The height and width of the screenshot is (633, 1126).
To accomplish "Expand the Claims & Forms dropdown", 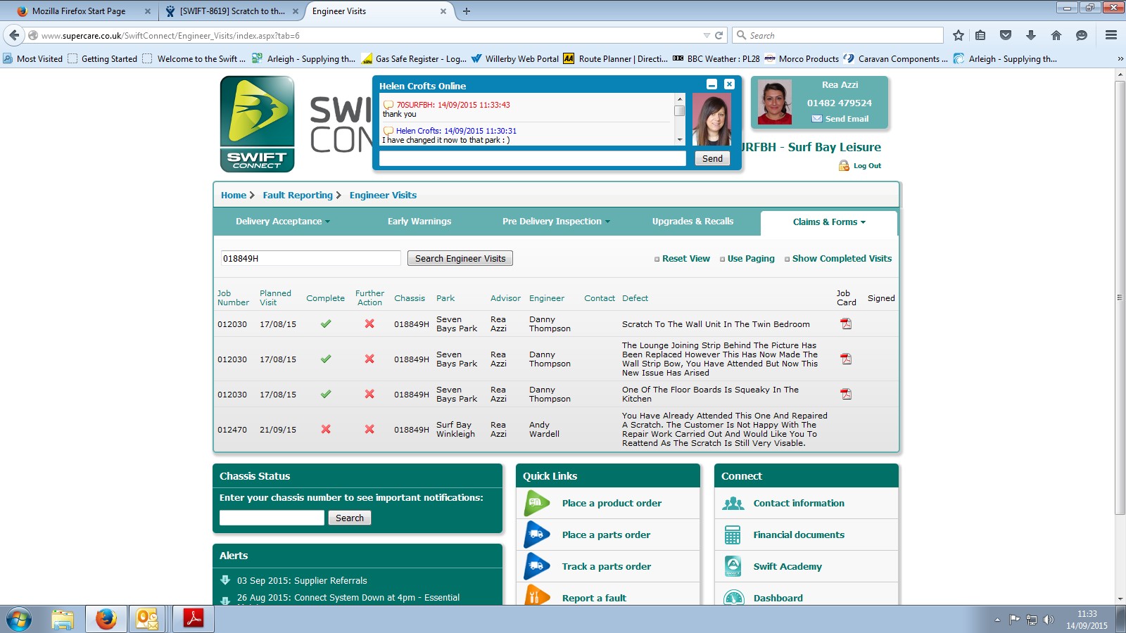I will [828, 222].
